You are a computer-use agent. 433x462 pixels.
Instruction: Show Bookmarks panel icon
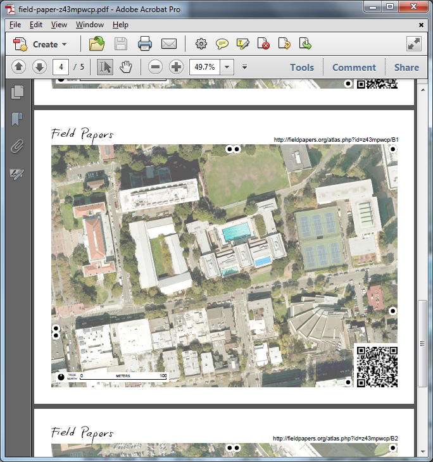tap(17, 120)
